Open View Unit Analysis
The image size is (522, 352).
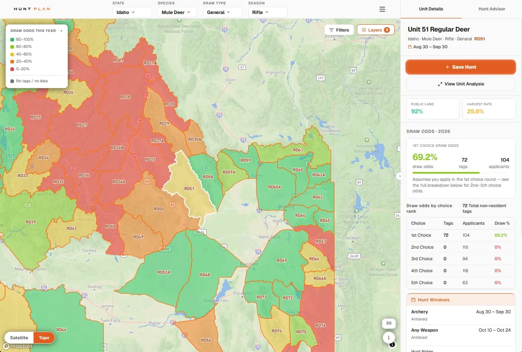coord(461,84)
